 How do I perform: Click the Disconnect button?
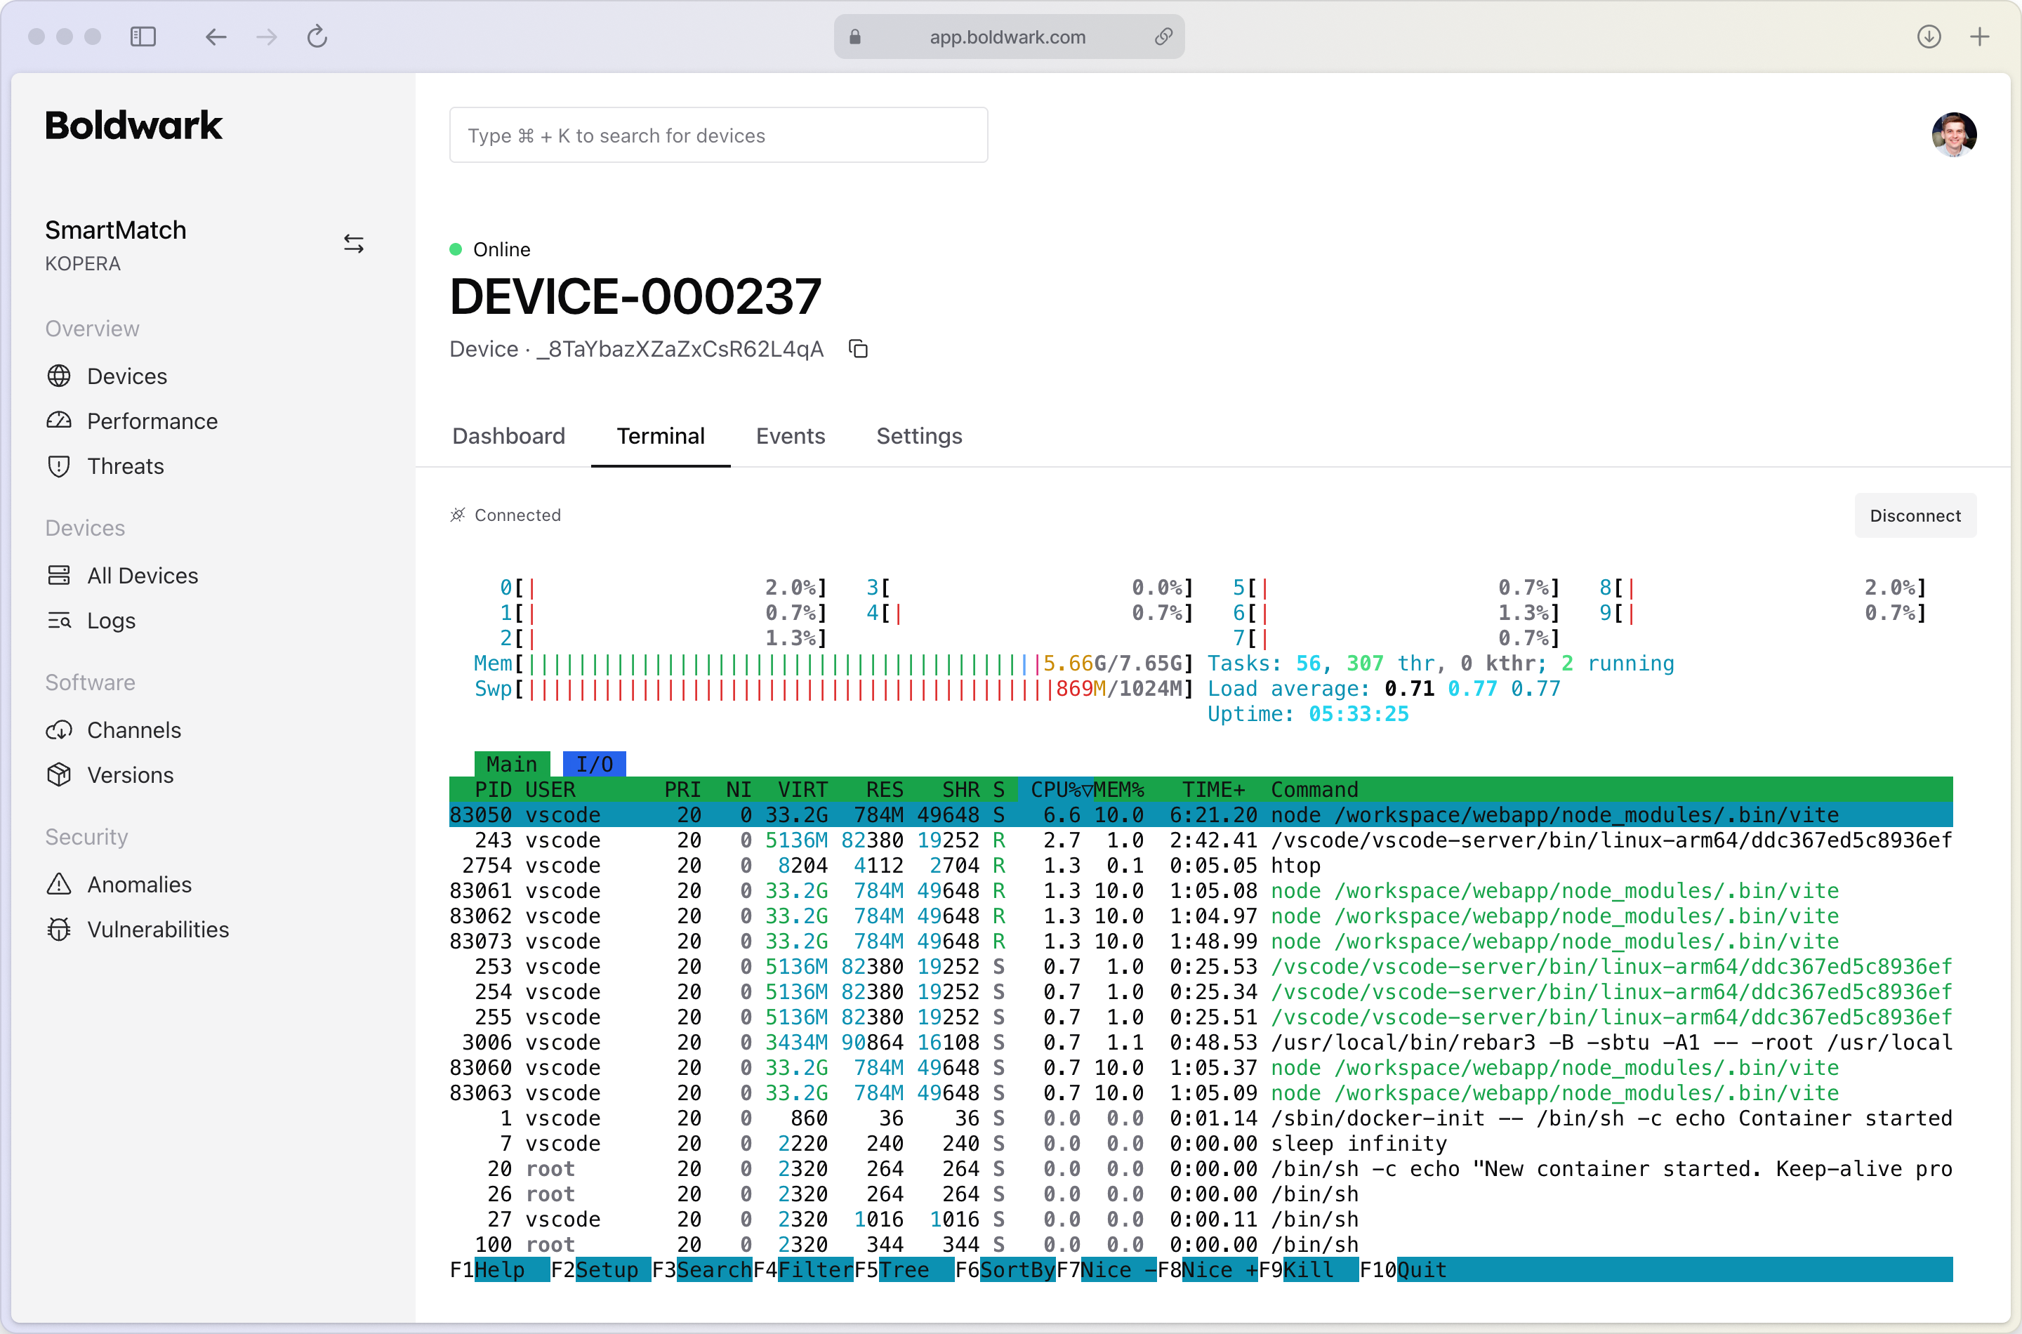pyautogui.click(x=1915, y=515)
